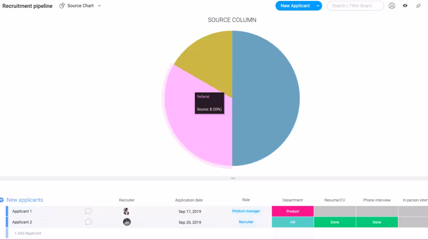Viewport: 428px width, 240px height.
Task: Open Applicant 2 item
Action: pyautogui.click(x=22, y=222)
